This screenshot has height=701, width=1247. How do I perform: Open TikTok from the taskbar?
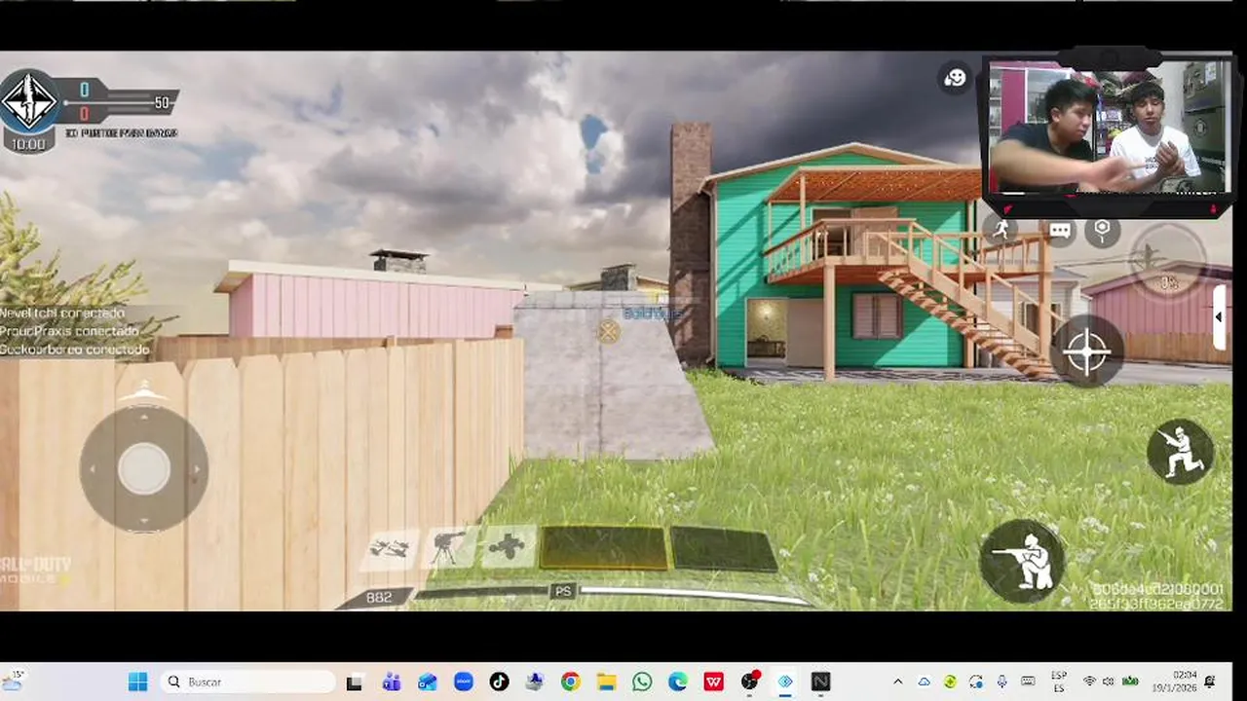point(499,683)
